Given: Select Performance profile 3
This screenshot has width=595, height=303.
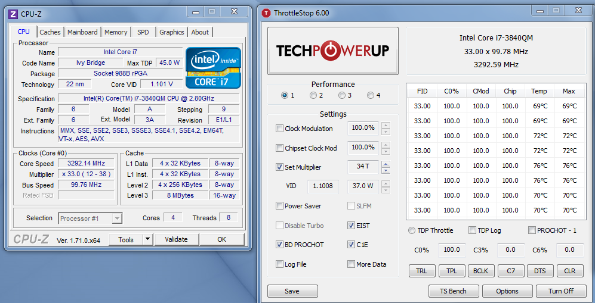Looking at the screenshot, I should [x=342, y=95].
